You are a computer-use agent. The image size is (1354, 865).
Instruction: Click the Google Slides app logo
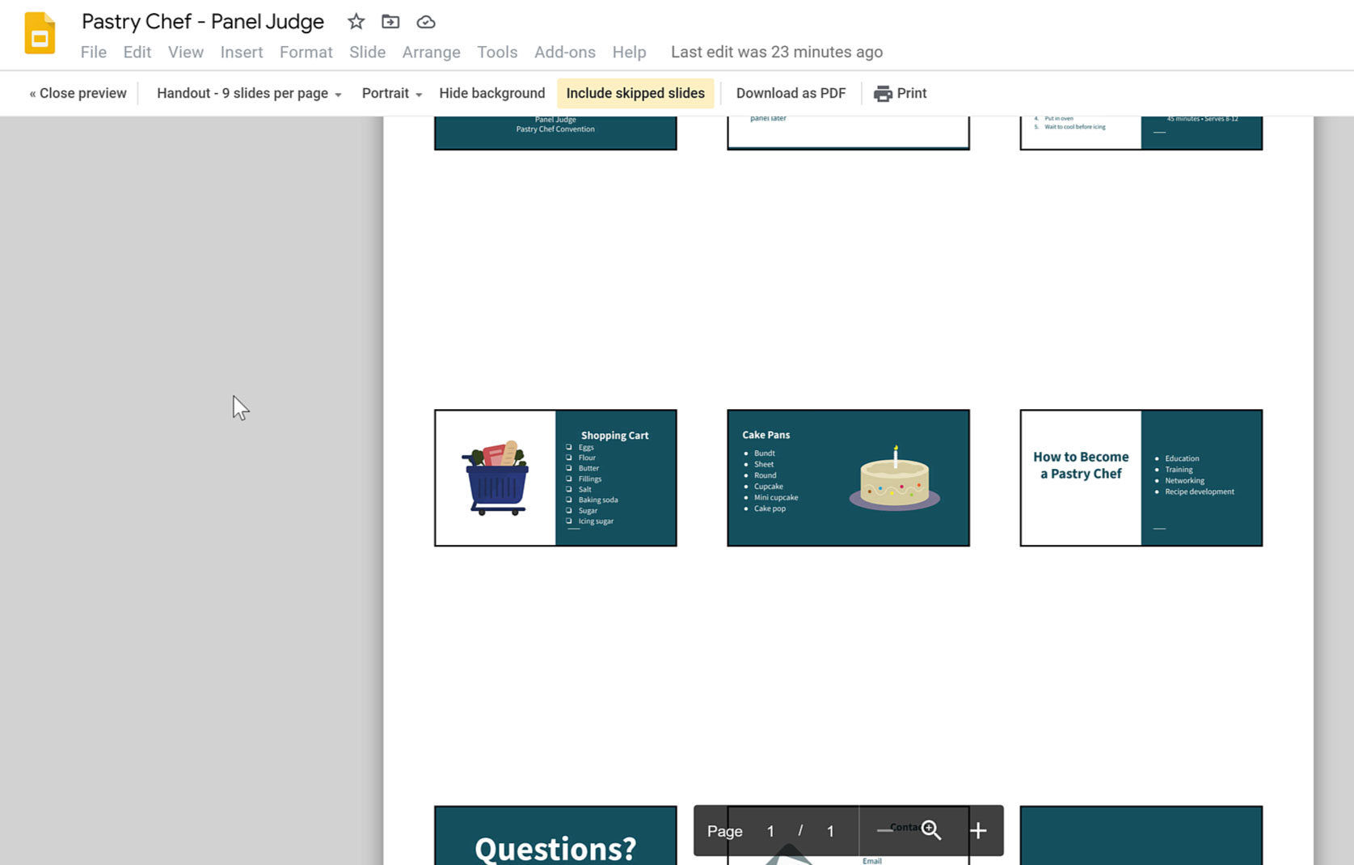[40, 33]
